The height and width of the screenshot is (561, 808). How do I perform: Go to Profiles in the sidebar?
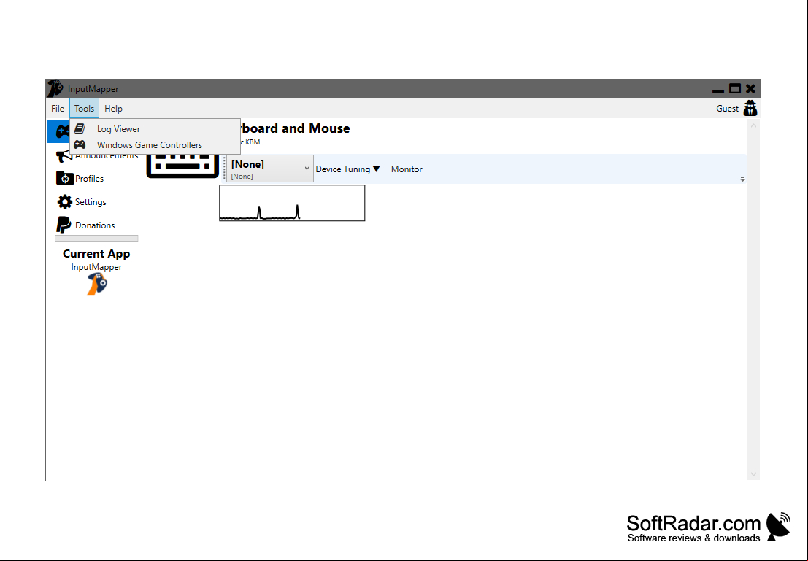89,179
